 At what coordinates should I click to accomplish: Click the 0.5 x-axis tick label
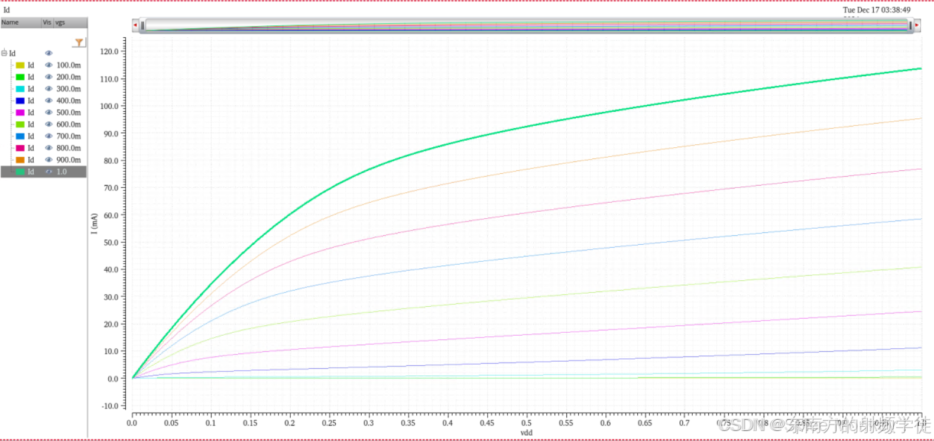coord(527,423)
